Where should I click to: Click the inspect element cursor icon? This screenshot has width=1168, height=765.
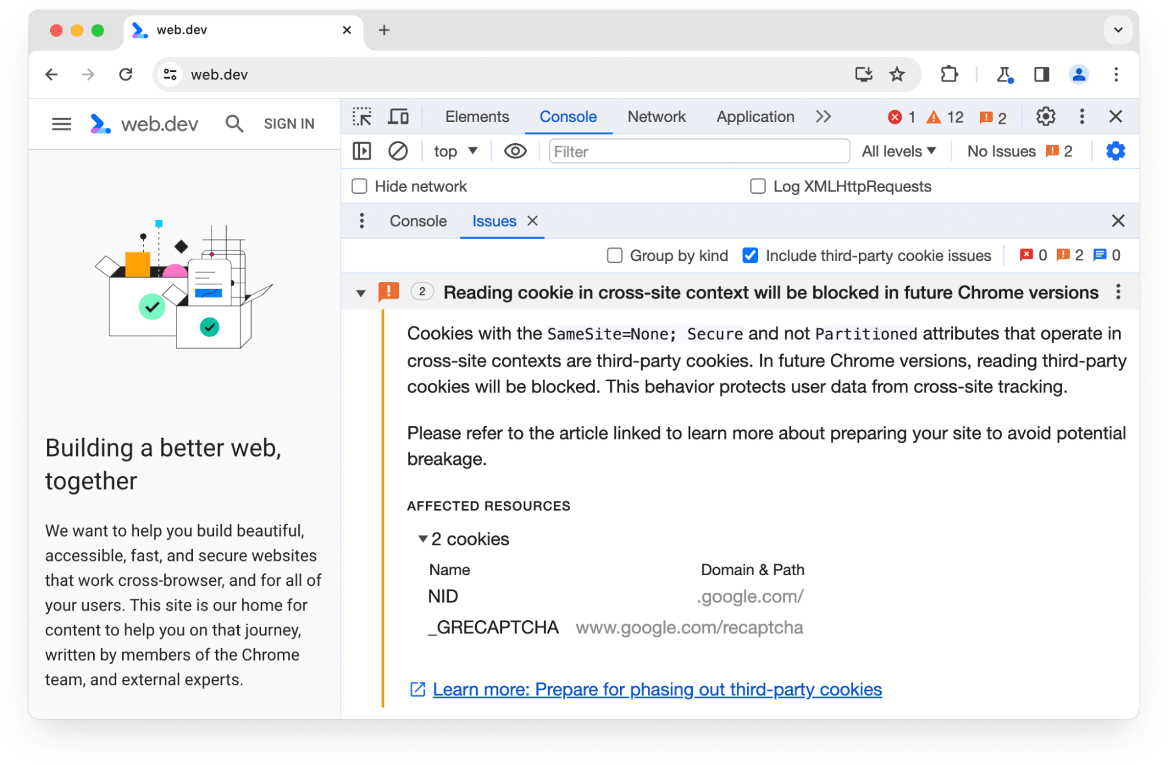click(x=362, y=117)
